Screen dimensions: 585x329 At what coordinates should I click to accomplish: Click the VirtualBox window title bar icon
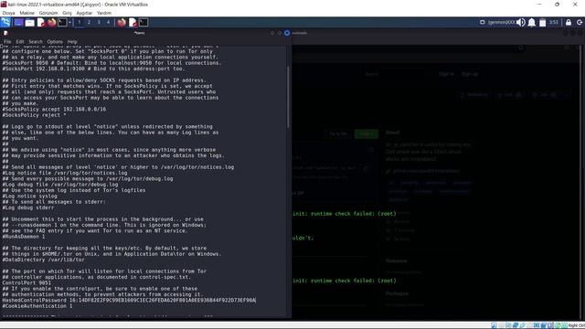[x=4, y=5]
